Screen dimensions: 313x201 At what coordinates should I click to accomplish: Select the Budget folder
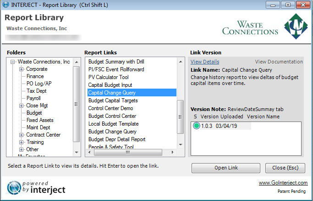click(x=34, y=113)
